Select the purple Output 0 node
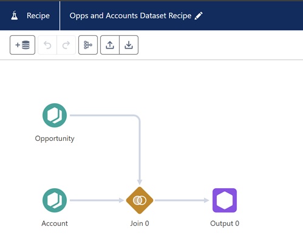Viewport: 303px width, 238px height. click(x=225, y=200)
